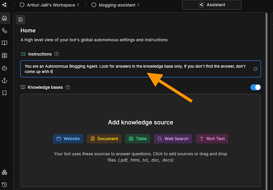This screenshot has height=190, width=273.
Task: Show the Knowledge bases help question mark
Action: 68,87
